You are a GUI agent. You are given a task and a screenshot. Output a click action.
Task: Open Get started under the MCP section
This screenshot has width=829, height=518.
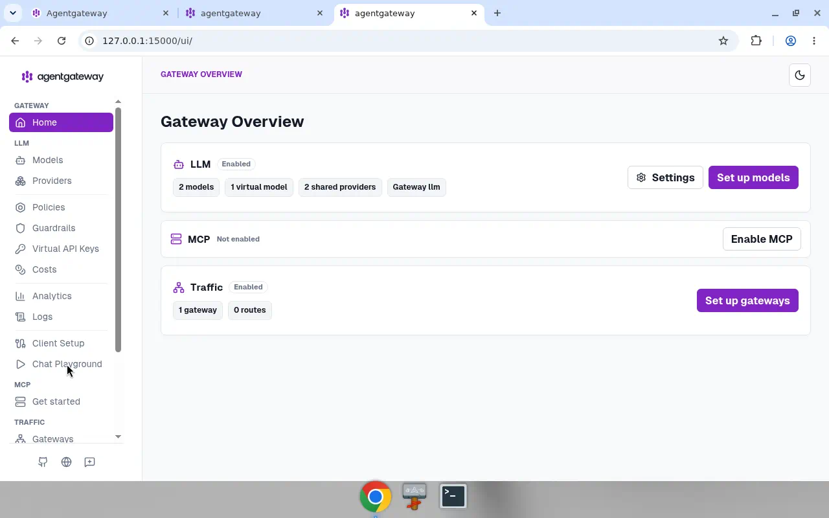pos(61,401)
